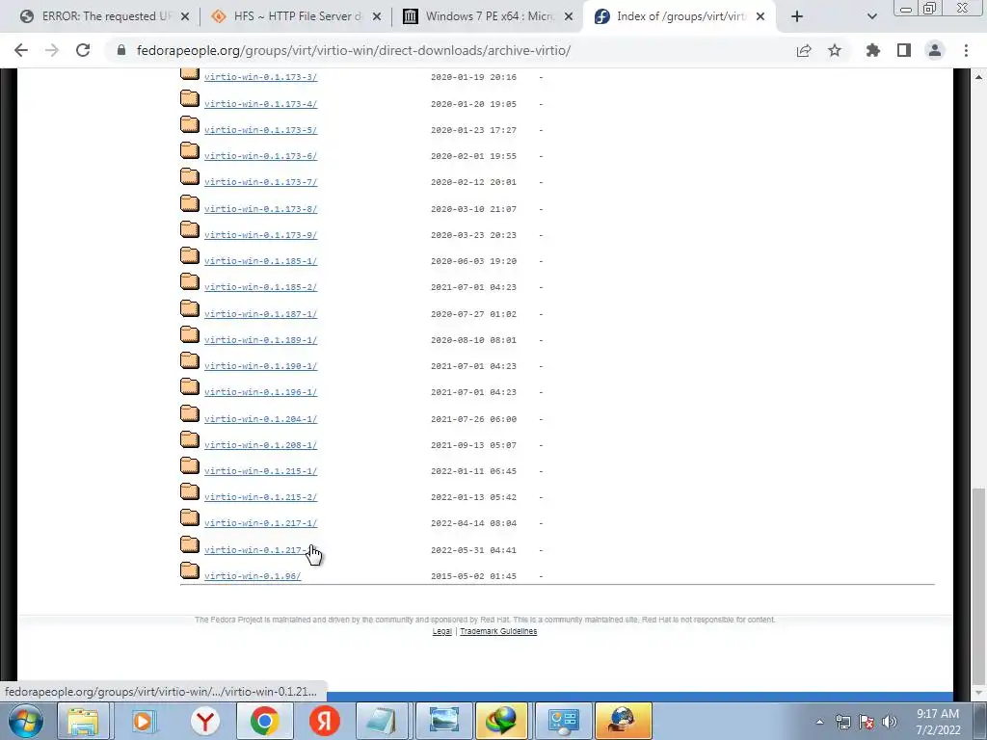Open the virtio-win-0.1.96/ folder link
The image size is (987, 740).
pos(253,576)
